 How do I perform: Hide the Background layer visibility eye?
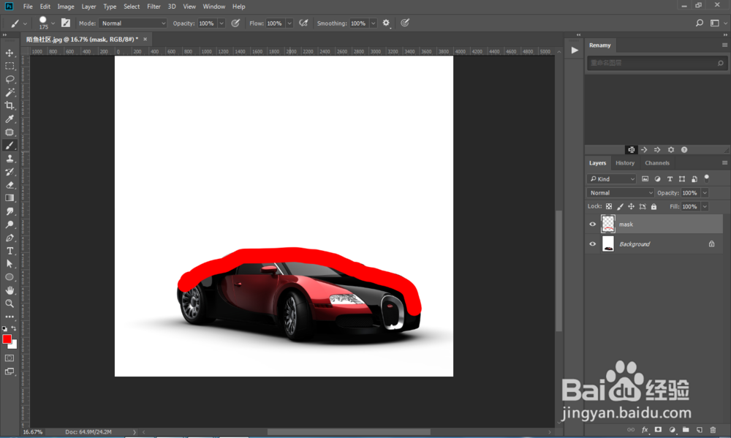click(x=593, y=244)
